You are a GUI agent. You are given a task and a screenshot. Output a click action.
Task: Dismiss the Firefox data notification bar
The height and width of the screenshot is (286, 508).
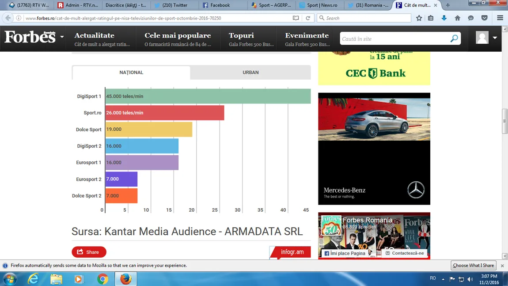tap(502, 266)
